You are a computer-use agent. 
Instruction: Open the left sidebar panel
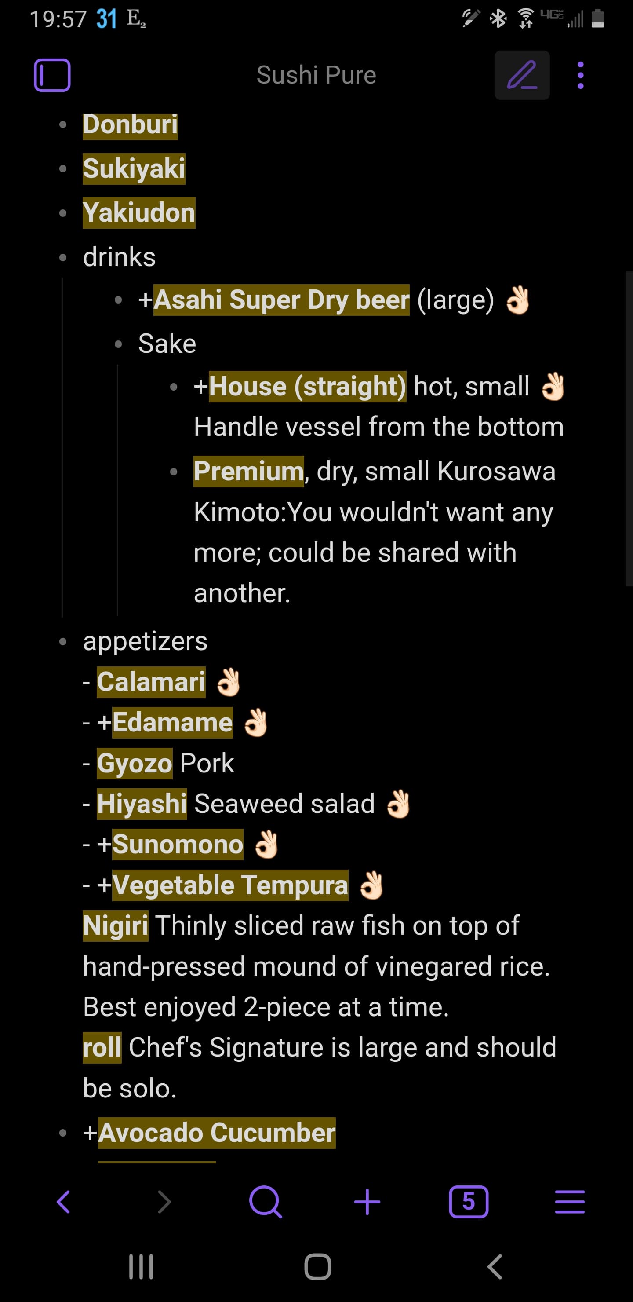point(52,75)
